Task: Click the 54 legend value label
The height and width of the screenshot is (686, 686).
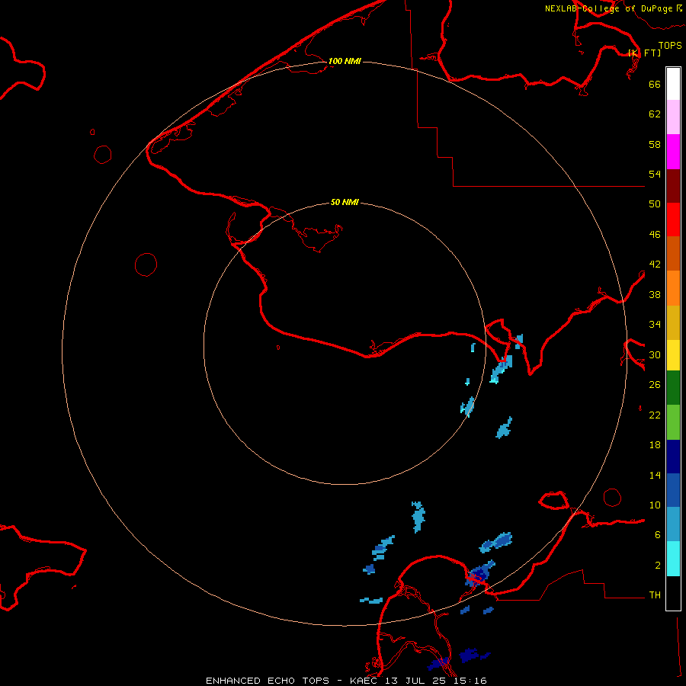Action: [x=655, y=174]
